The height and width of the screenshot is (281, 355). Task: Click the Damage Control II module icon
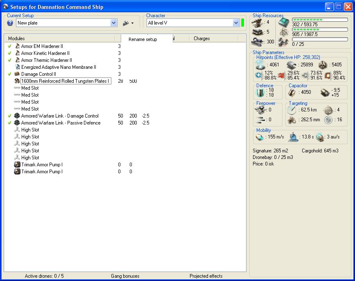point(17,74)
